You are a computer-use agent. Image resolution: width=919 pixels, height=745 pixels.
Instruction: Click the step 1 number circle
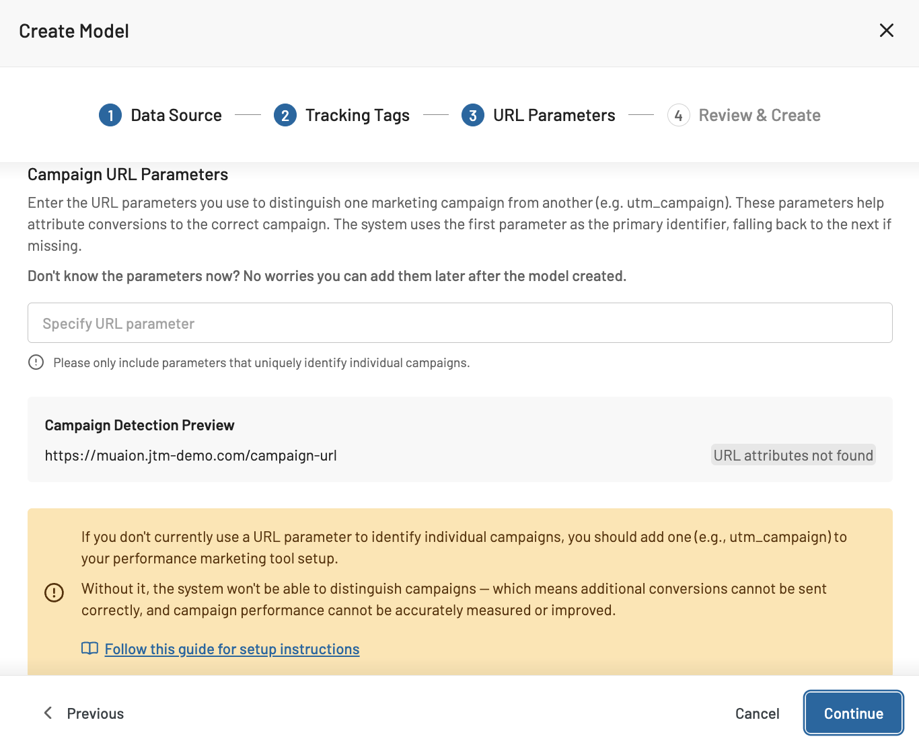pyautogui.click(x=110, y=116)
